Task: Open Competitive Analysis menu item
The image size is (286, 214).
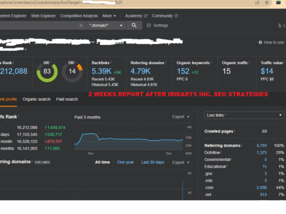Action: click(79, 16)
